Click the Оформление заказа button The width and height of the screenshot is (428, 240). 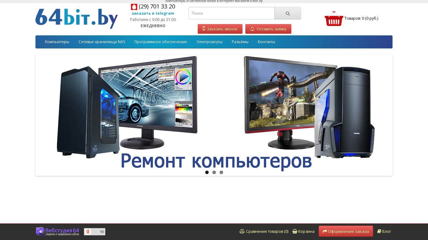pos(346,231)
